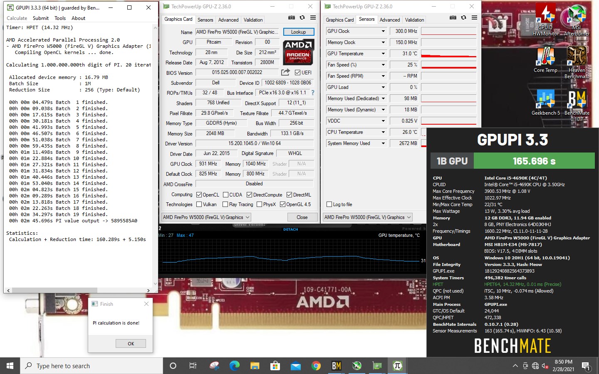The image size is (599, 374).
Task: Toggle PhysX checkbox
Action: (x=259, y=204)
